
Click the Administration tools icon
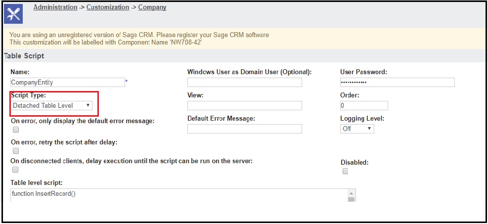tap(13, 15)
